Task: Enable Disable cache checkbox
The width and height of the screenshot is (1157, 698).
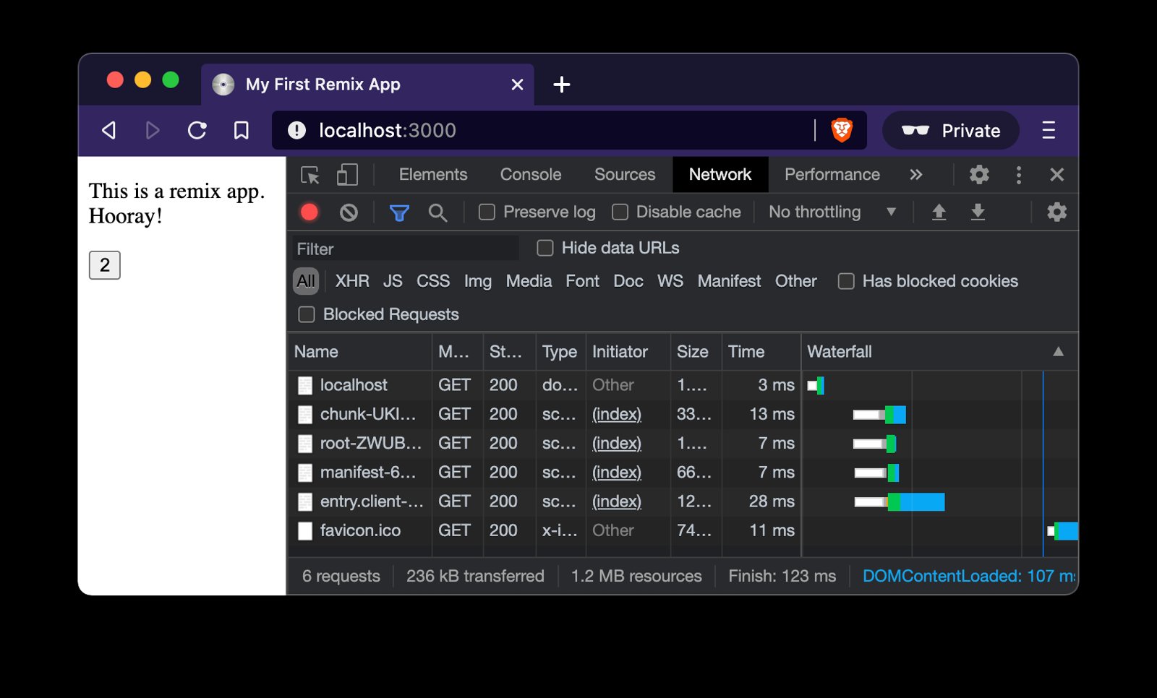Action: (x=620, y=212)
